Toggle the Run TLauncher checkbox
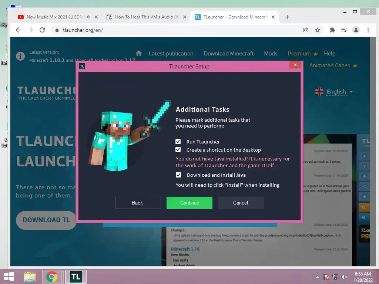Image resolution: width=379 pixels, height=284 pixels. 178,142
